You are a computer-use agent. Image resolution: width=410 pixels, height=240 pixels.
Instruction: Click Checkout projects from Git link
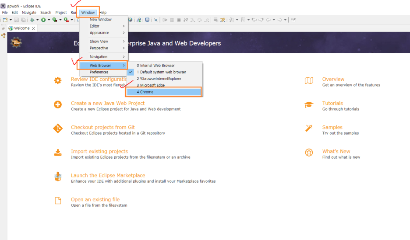point(103,127)
